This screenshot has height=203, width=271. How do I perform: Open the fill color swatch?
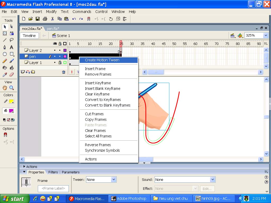(x=11, y=111)
